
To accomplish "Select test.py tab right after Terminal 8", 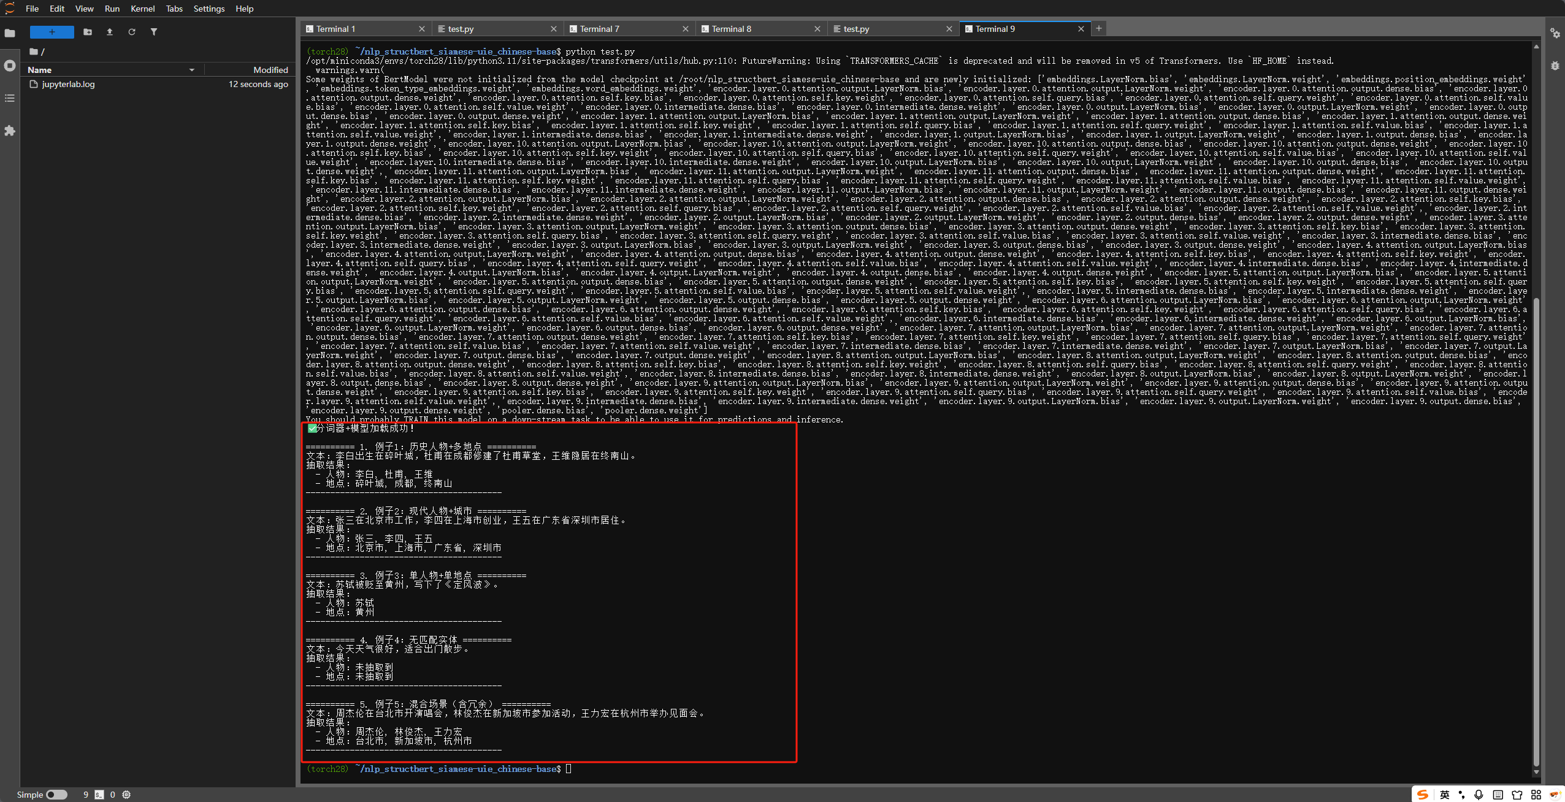I will point(893,29).
